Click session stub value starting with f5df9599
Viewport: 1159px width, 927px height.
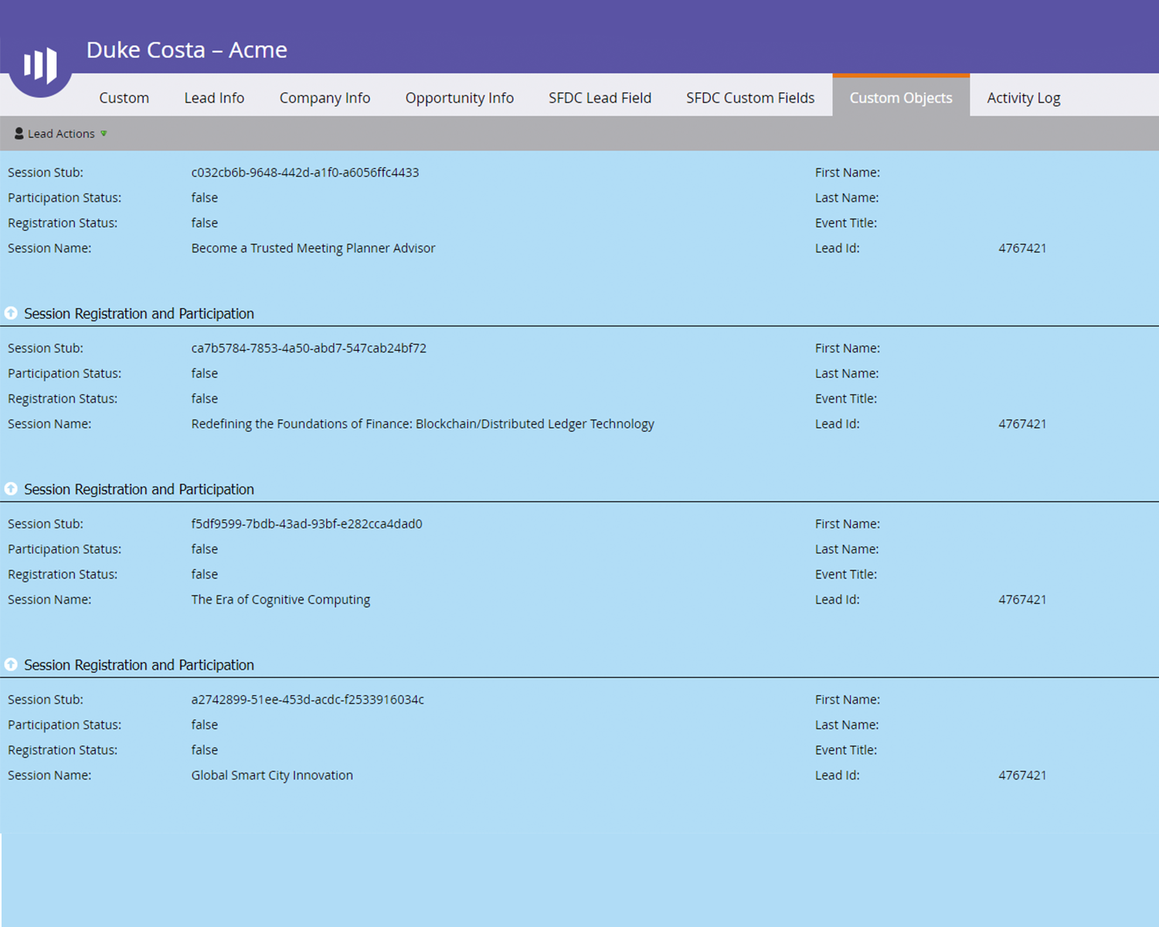coord(307,524)
